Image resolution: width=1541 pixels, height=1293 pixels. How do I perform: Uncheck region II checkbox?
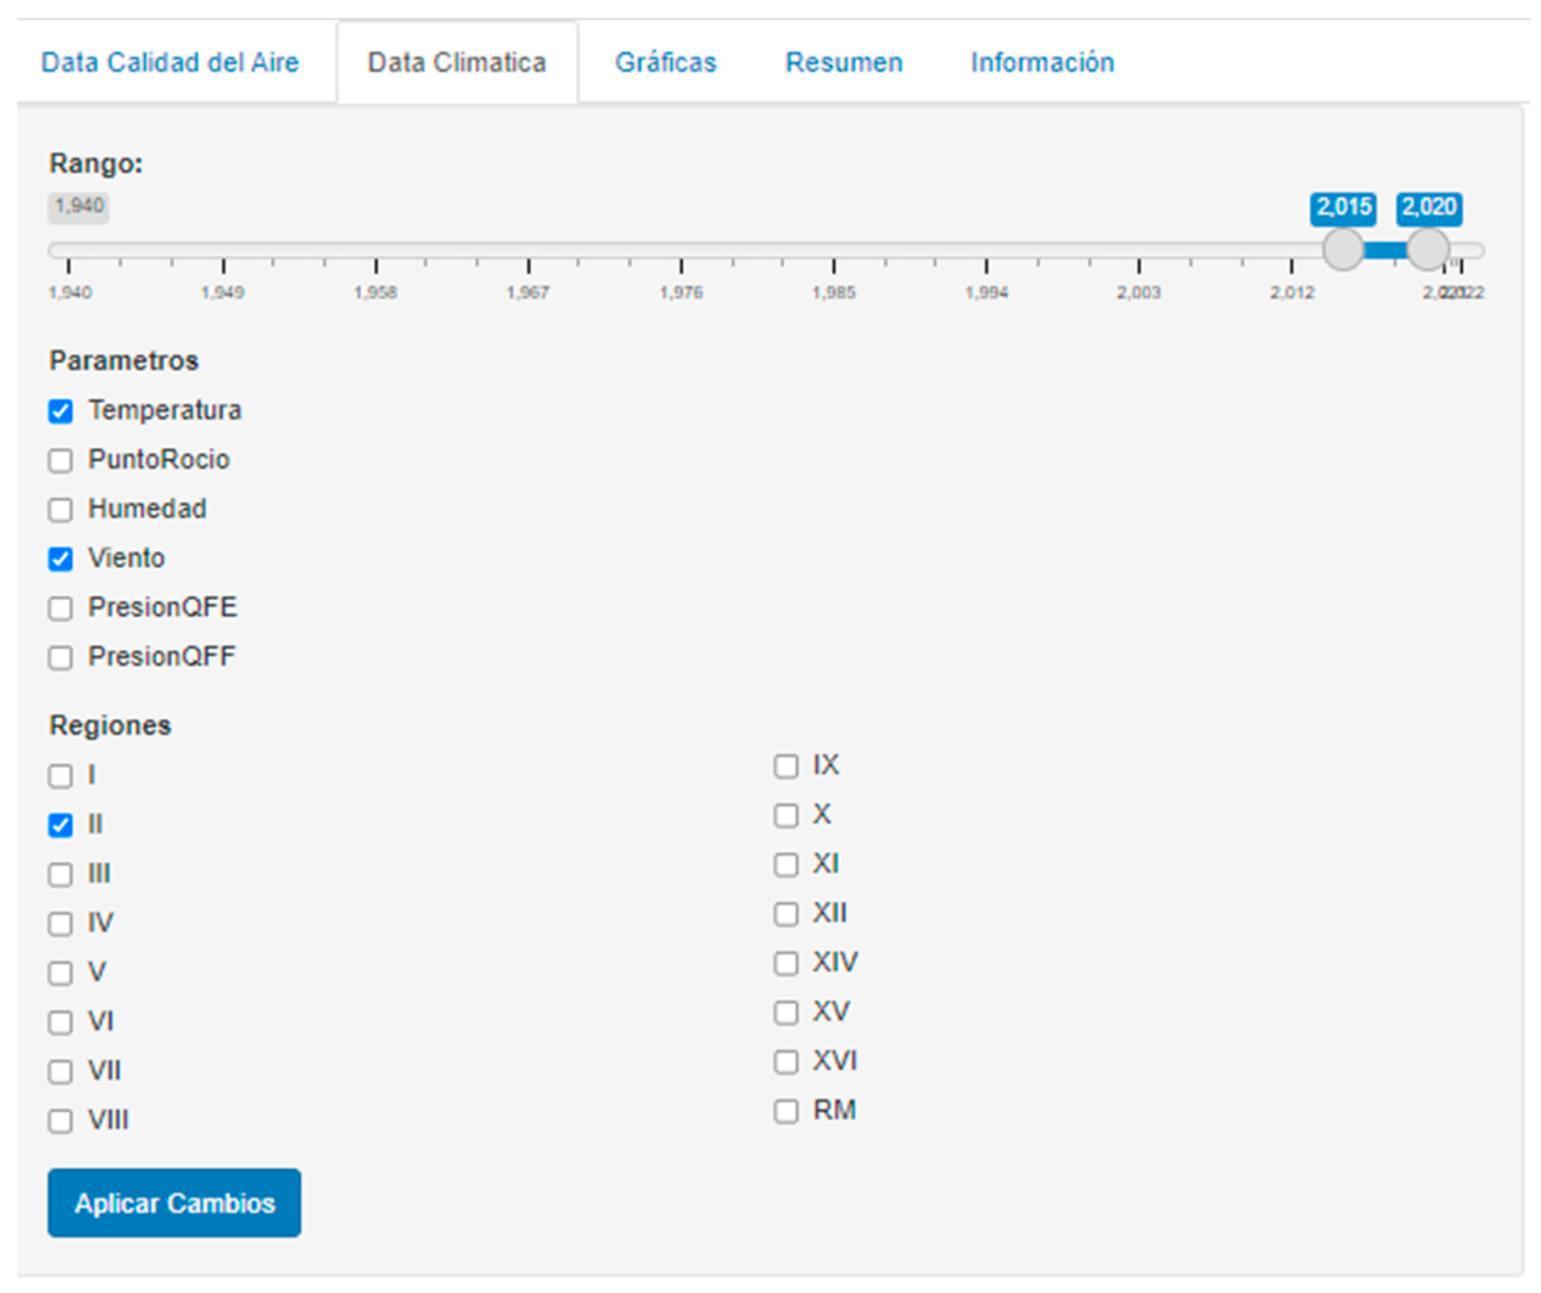point(60,826)
